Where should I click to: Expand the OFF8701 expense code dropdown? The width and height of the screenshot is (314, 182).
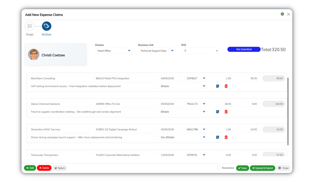(204, 155)
